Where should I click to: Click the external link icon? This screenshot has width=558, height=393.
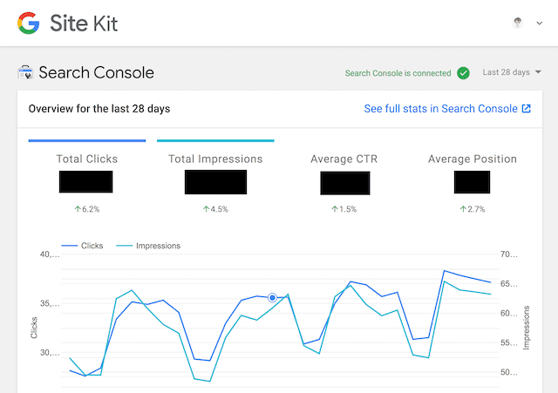click(526, 109)
